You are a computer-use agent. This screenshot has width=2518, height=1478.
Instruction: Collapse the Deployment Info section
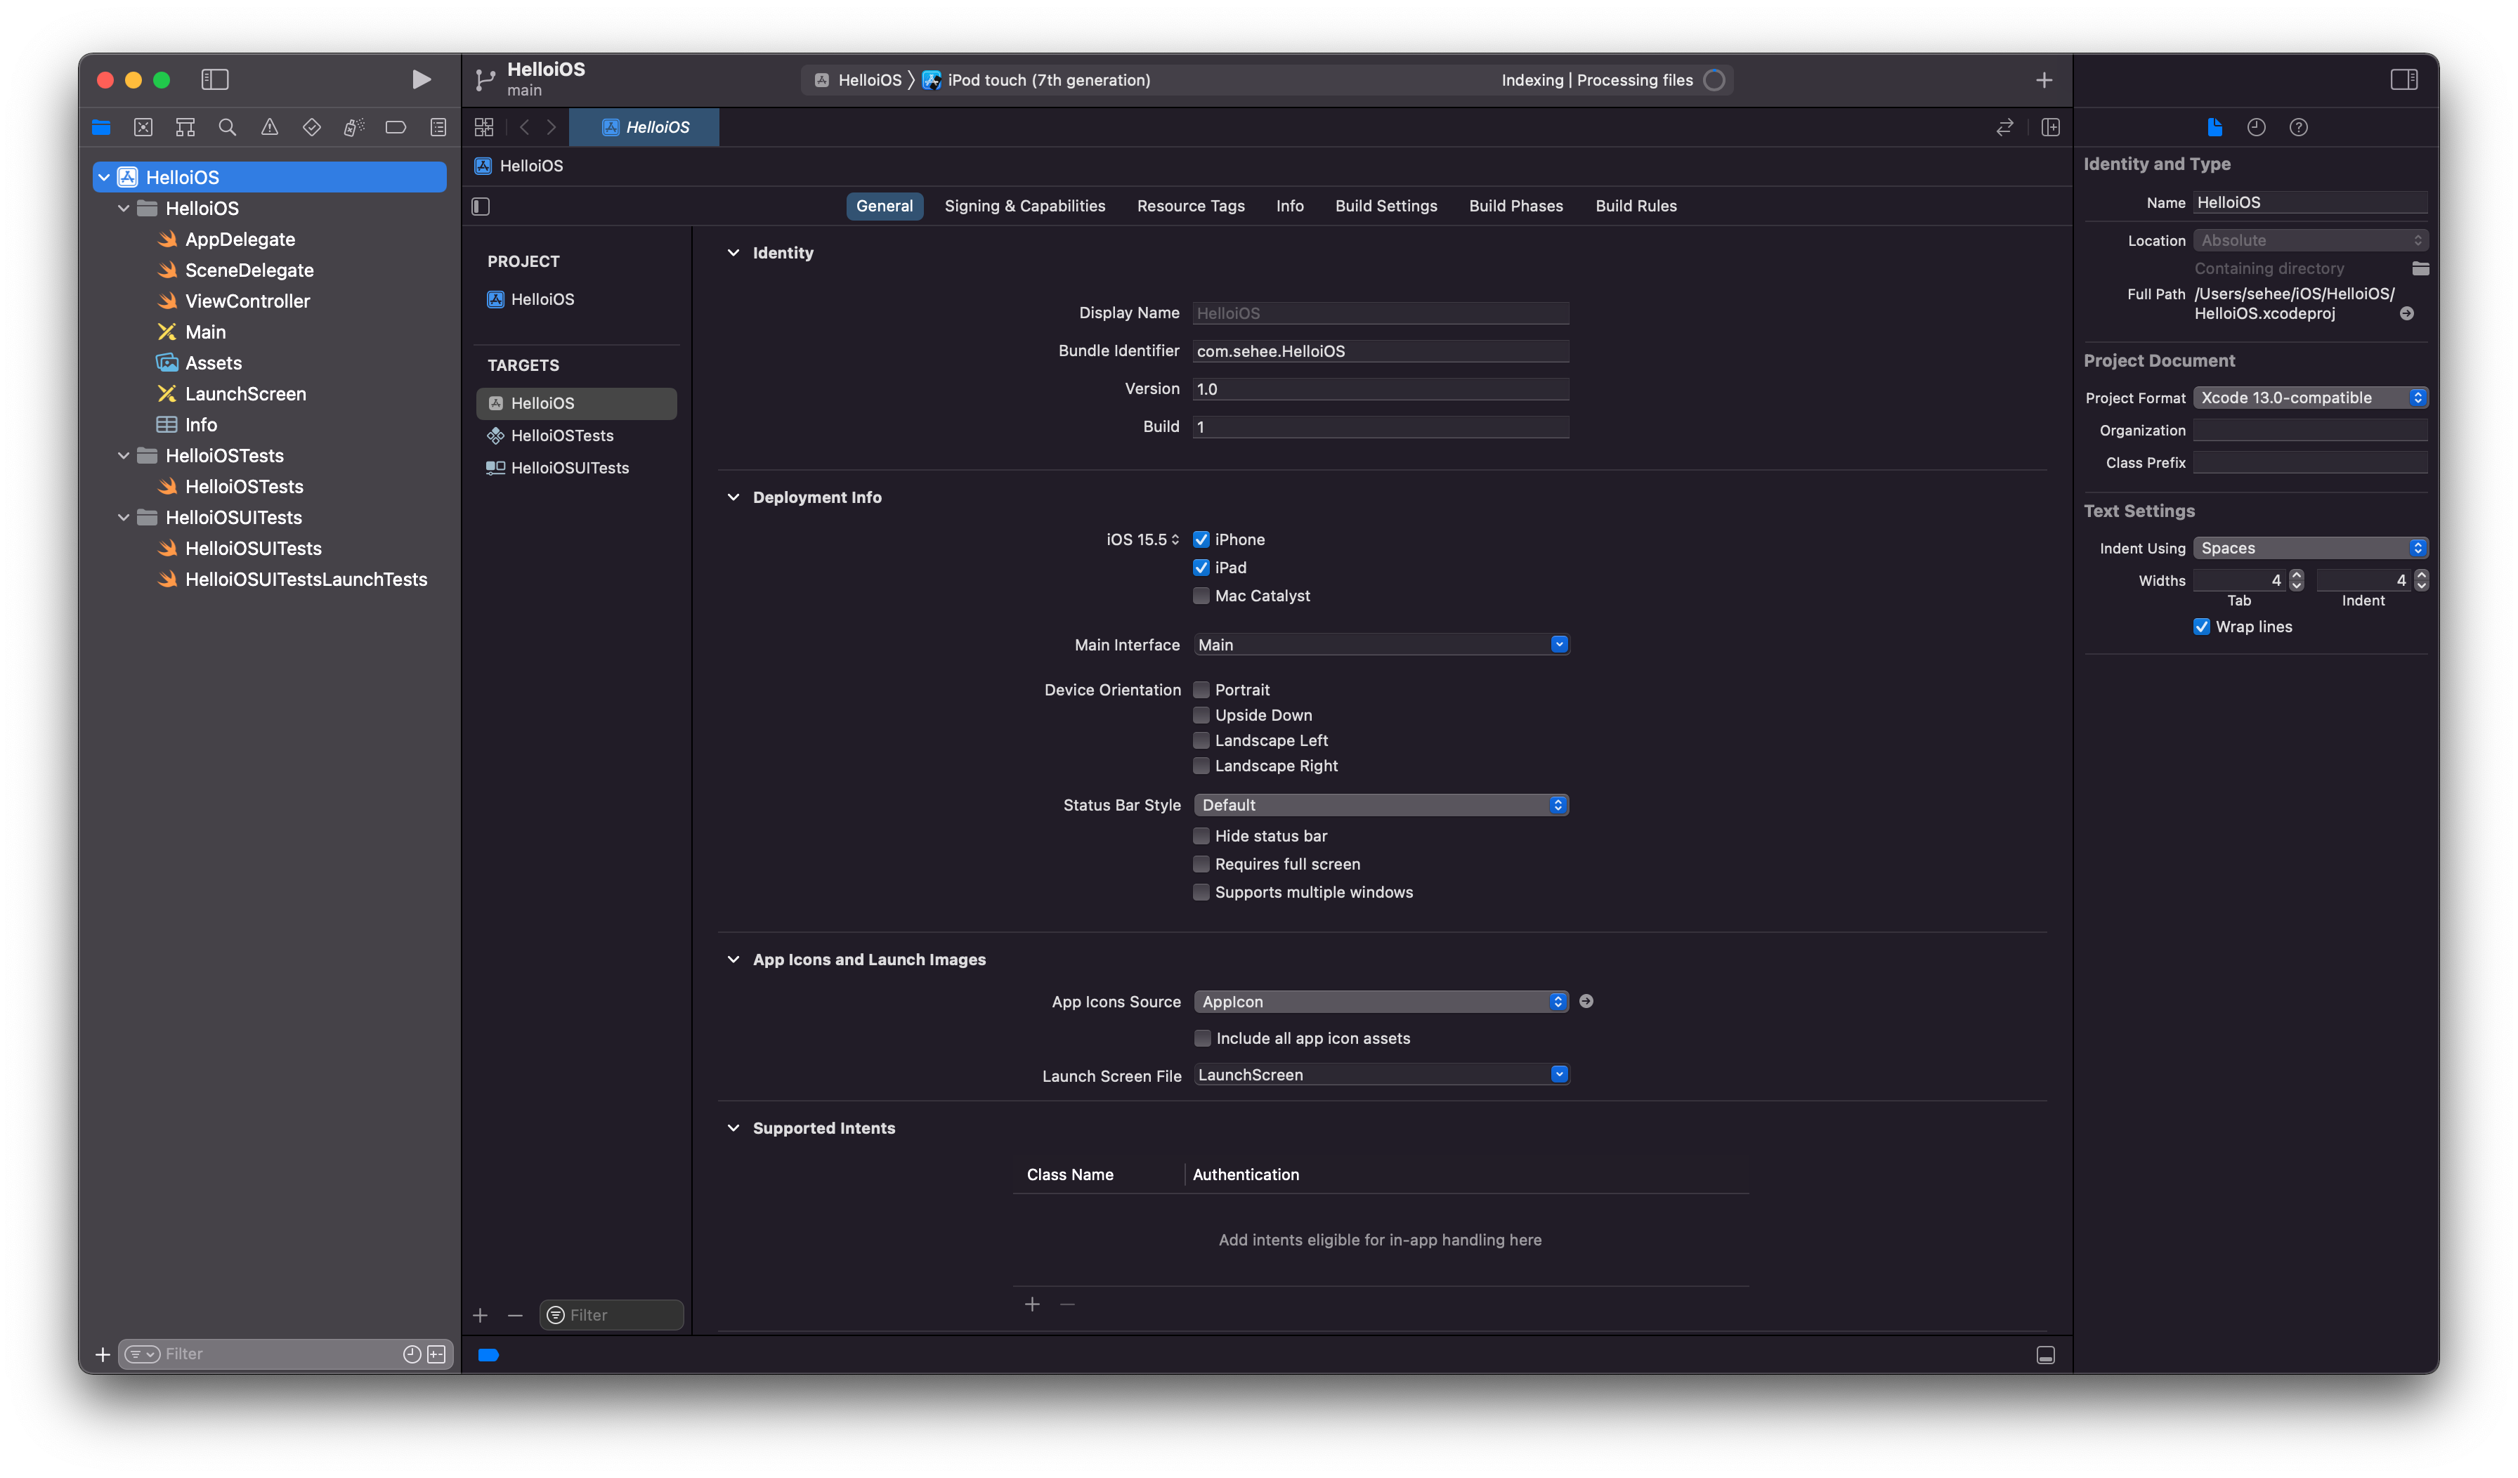point(733,497)
